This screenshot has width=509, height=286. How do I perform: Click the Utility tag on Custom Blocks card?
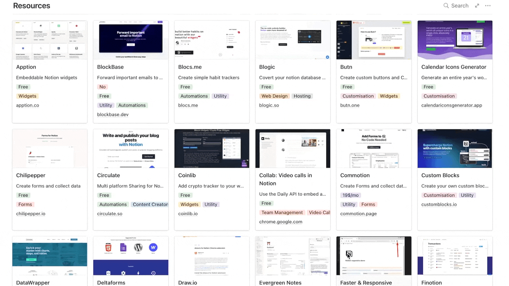tap(467, 195)
